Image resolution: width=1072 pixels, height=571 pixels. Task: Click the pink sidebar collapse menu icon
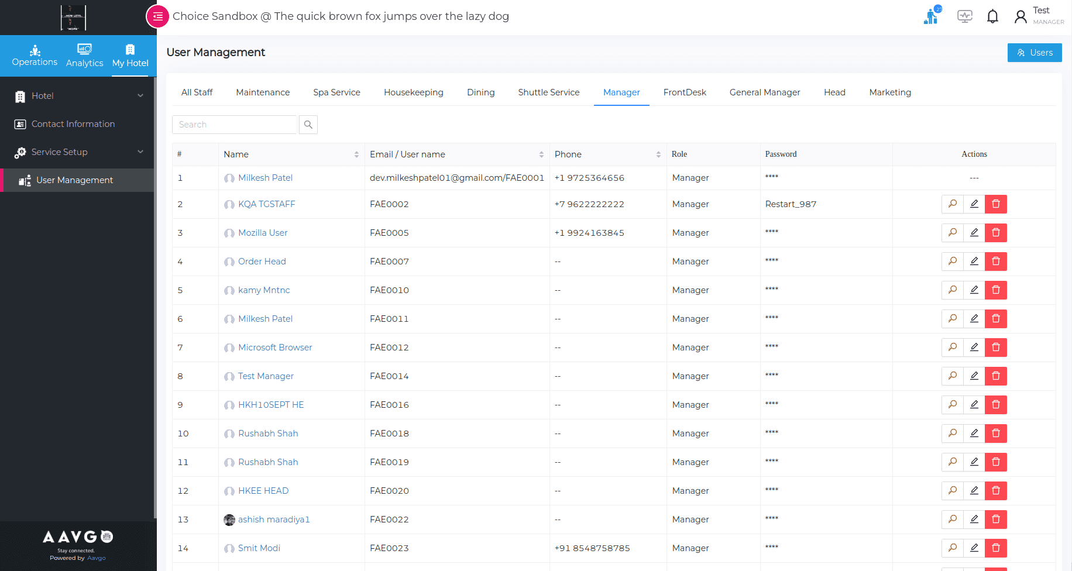pyautogui.click(x=157, y=16)
